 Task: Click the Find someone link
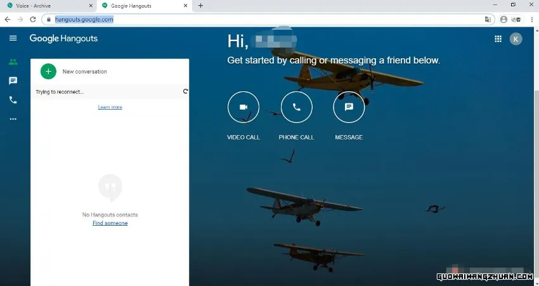click(x=110, y=223)
